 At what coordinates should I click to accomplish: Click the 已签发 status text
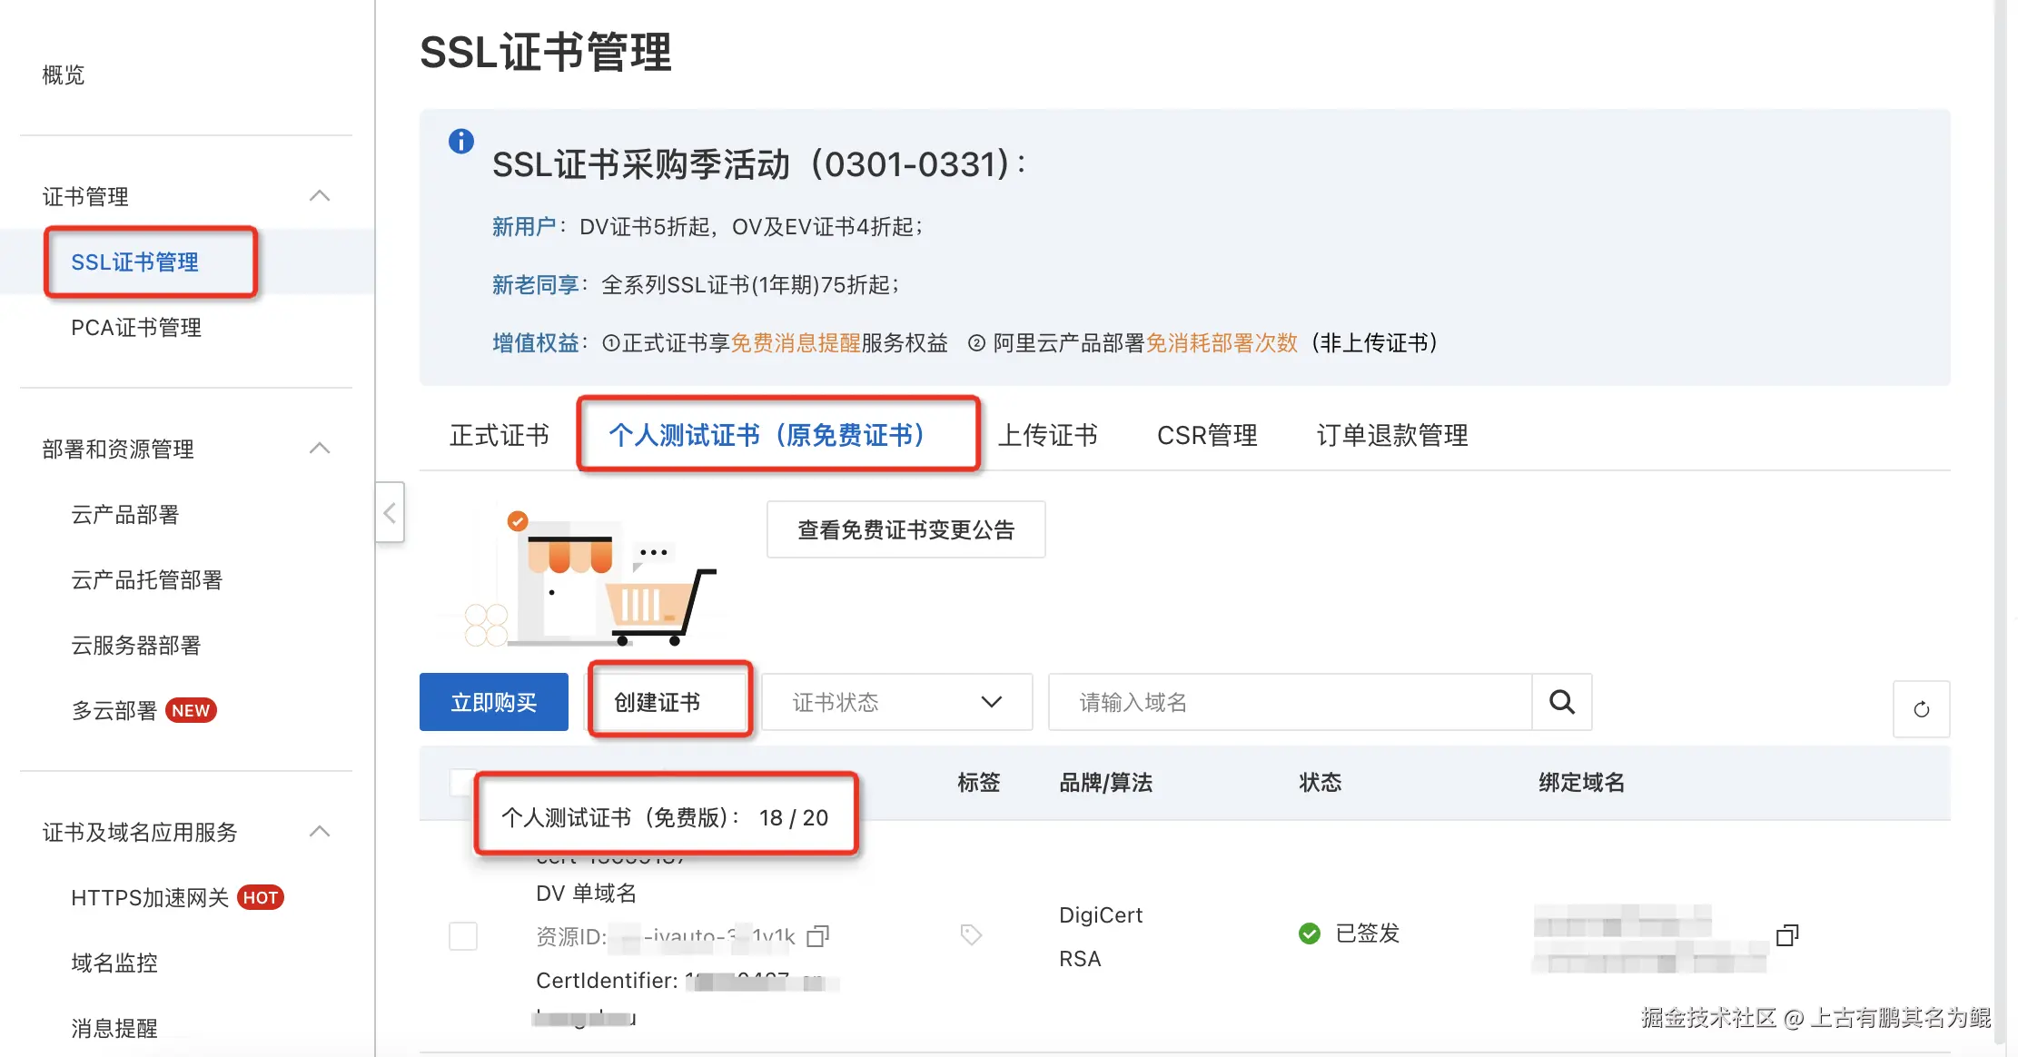[1368, 934]
